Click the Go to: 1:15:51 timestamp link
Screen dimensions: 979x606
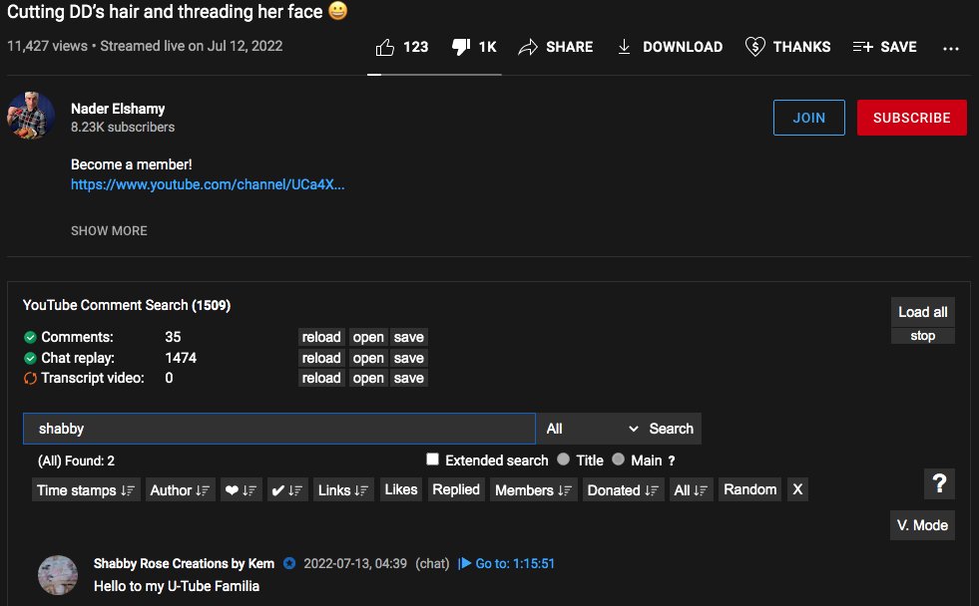(515, 563)
